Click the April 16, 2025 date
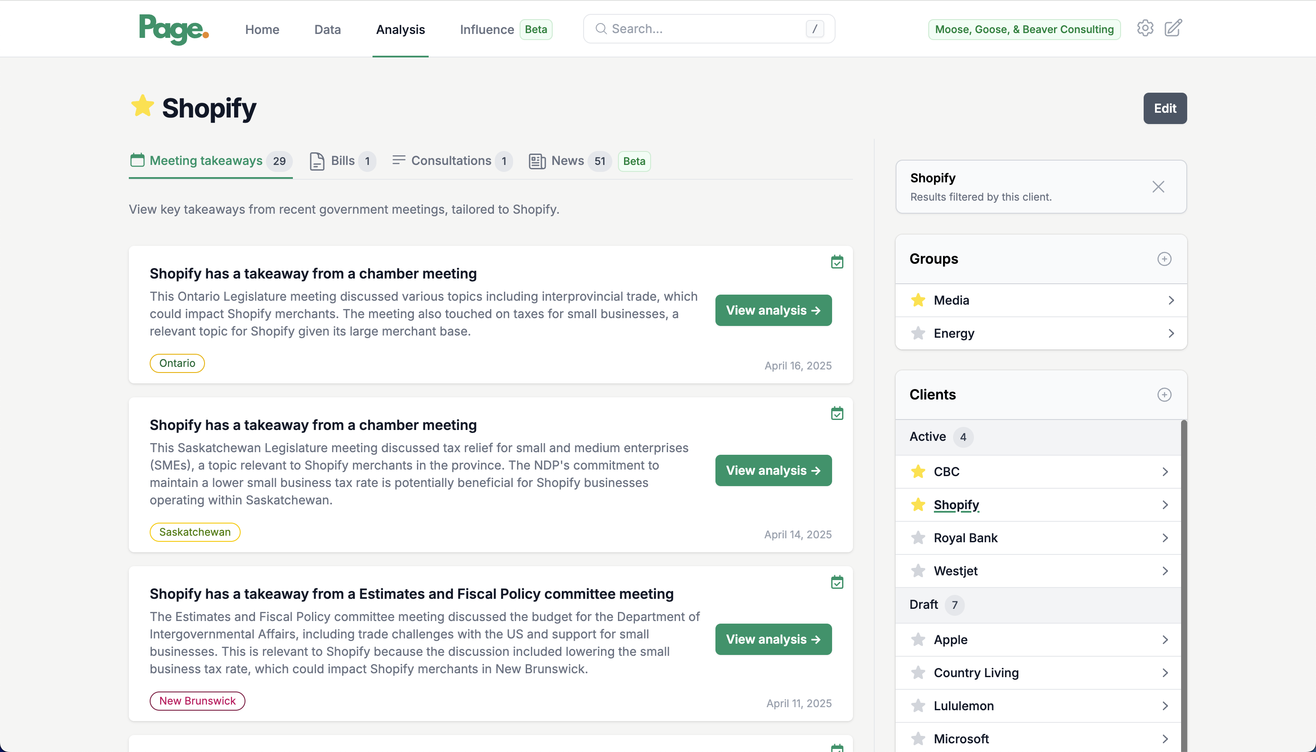The width and height of the screenshot is (1316, 752). pyautogui.click(x=797, y=366)
